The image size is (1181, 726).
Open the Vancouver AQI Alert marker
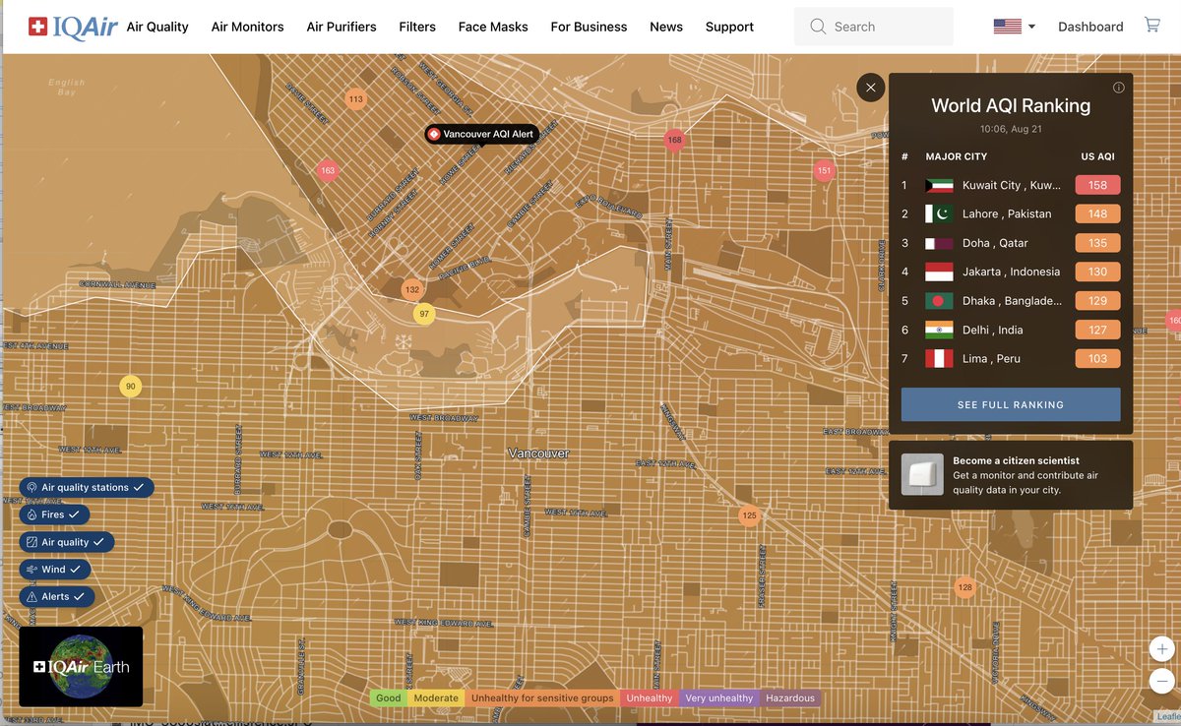coord(481,134)
